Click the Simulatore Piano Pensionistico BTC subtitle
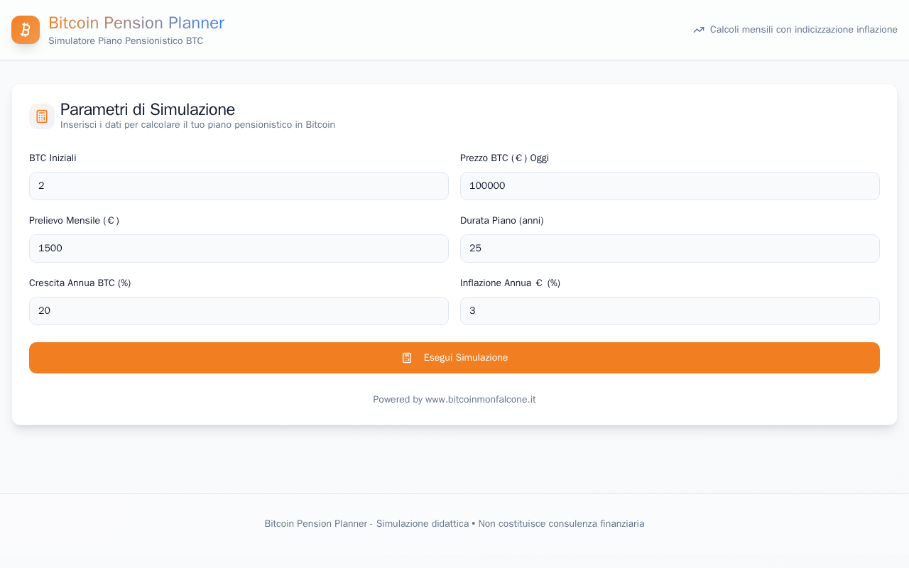 tap(126, 41)
